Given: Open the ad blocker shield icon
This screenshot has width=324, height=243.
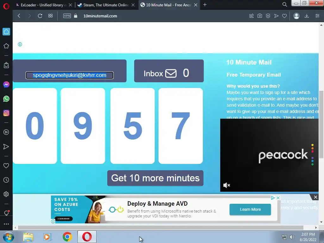Looking at the screenshot, I should (268, 16).
